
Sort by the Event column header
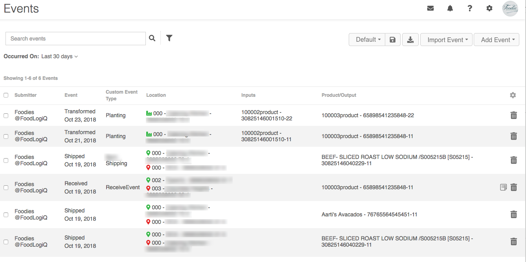point(71,95)
